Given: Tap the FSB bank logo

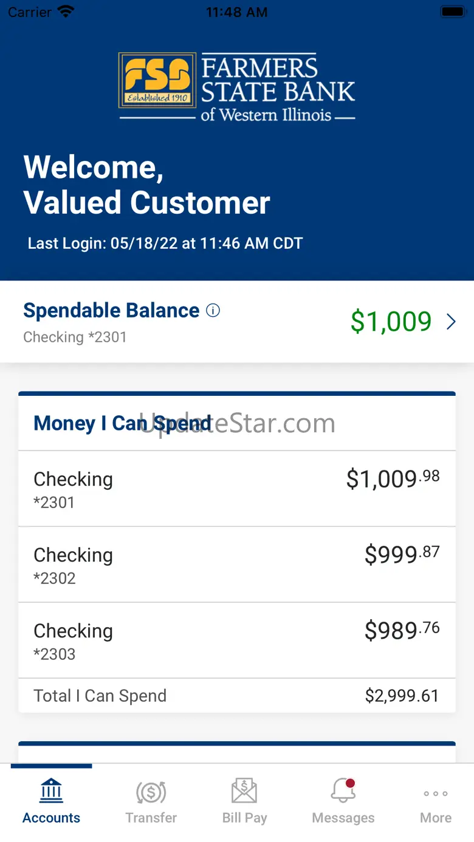Looking at the screenshot, I should (157, 80).
